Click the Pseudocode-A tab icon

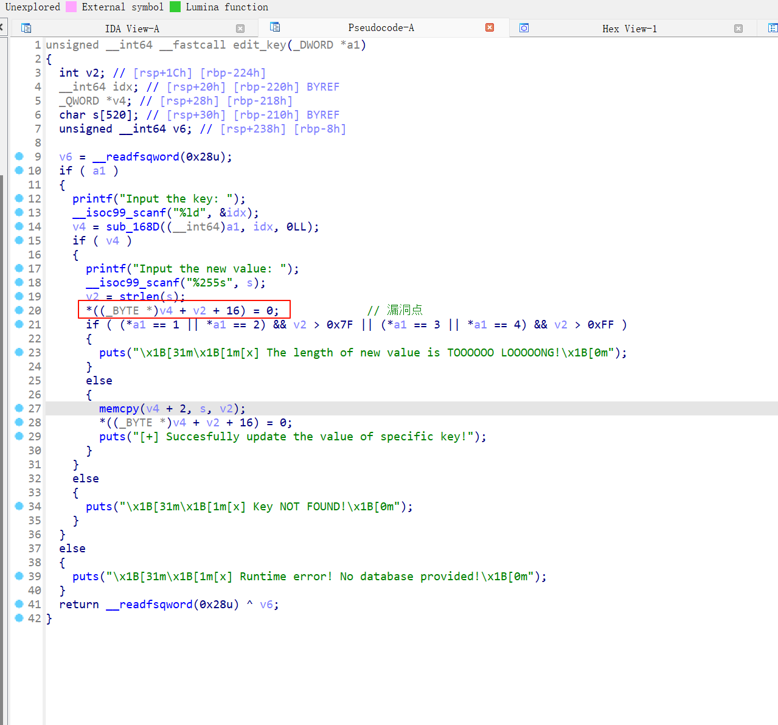275,27
